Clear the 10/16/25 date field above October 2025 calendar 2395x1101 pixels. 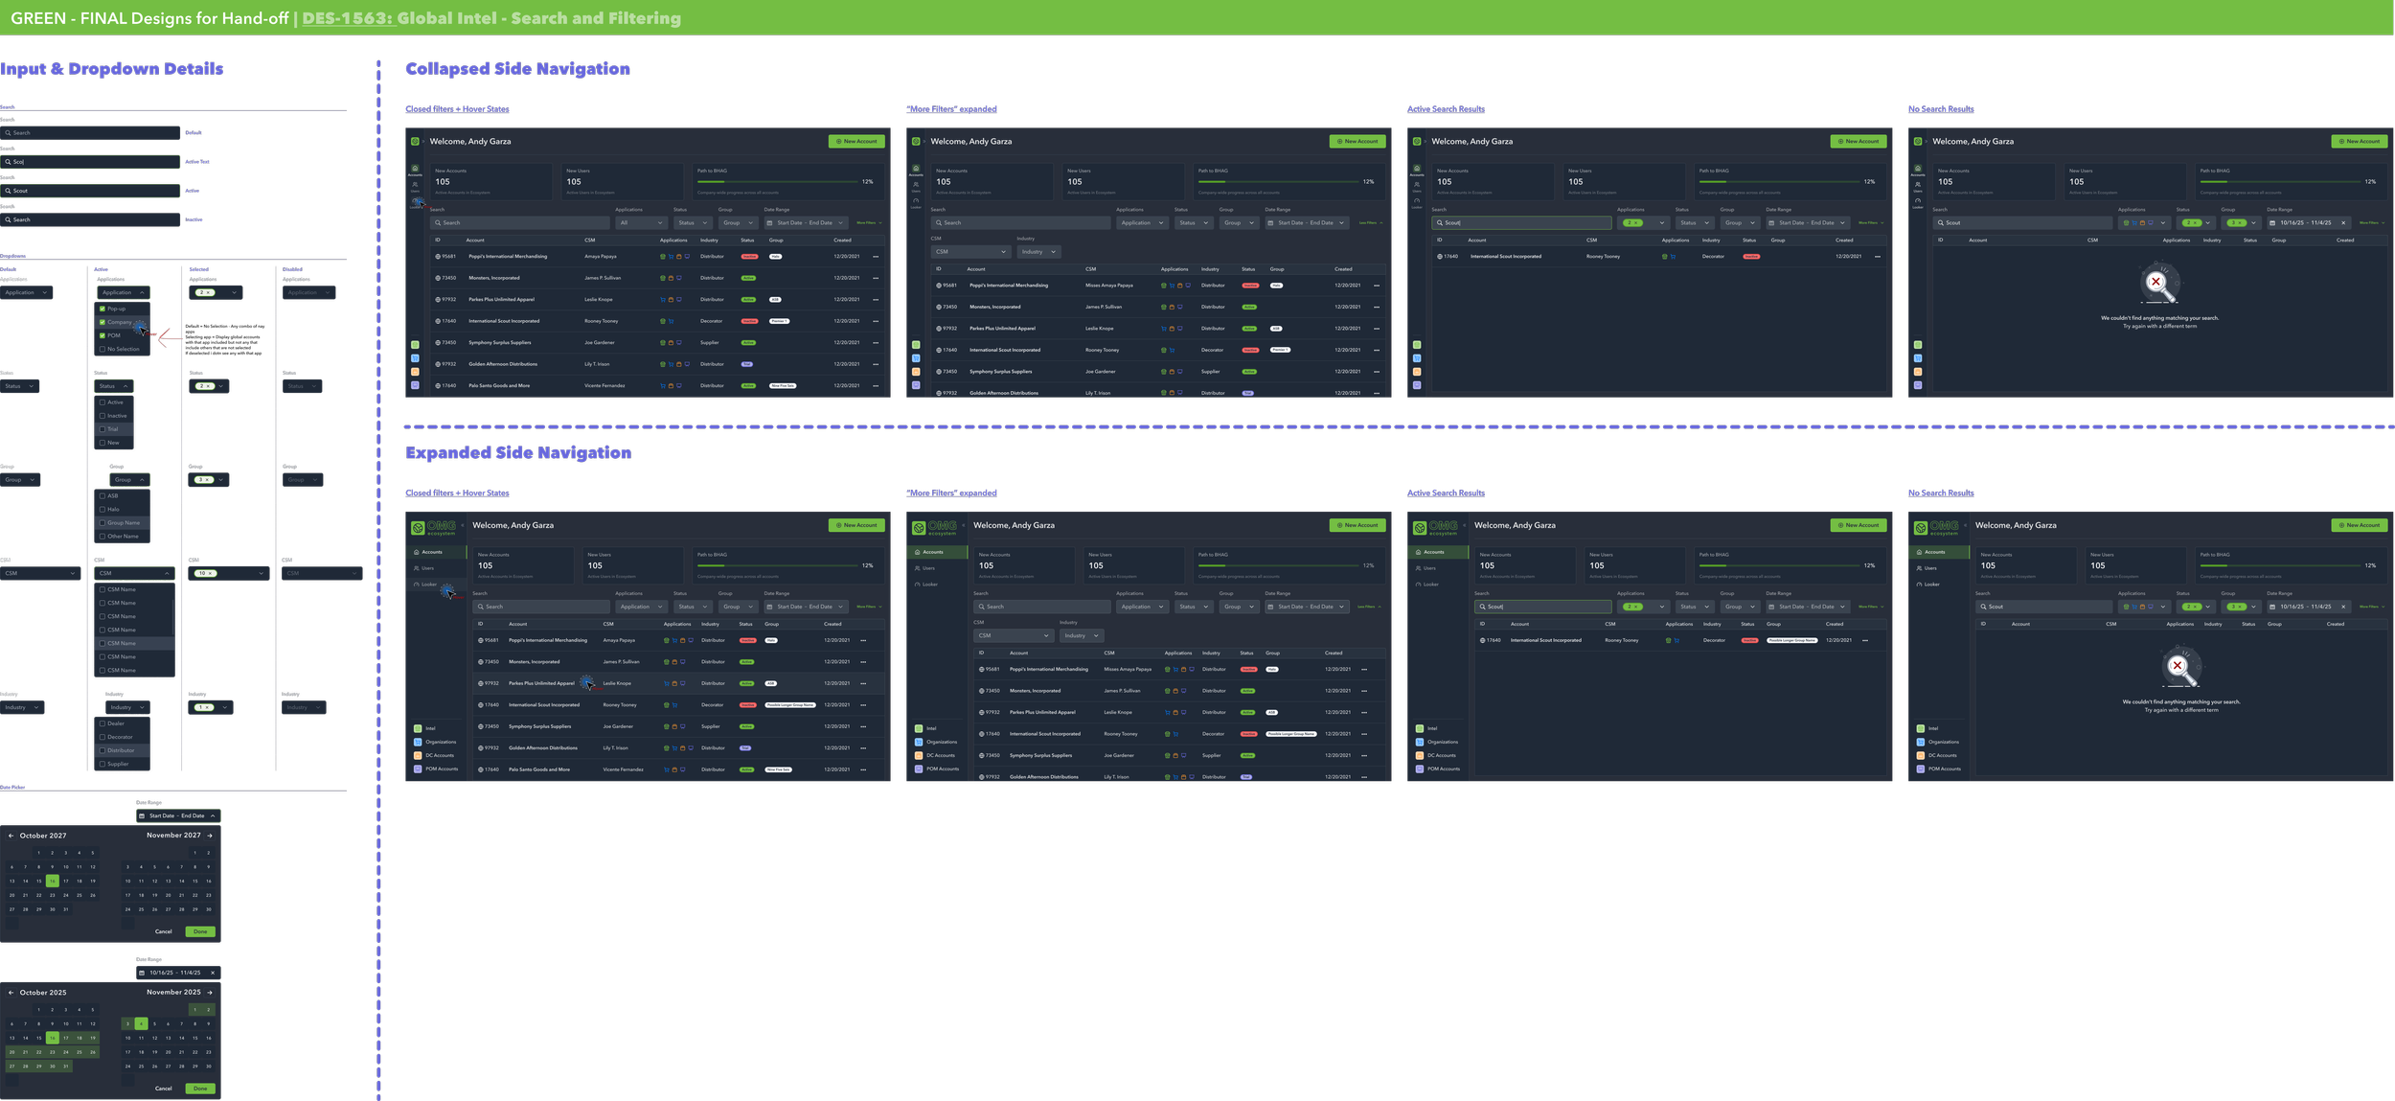pyautogui.click(x=213, y=973)
